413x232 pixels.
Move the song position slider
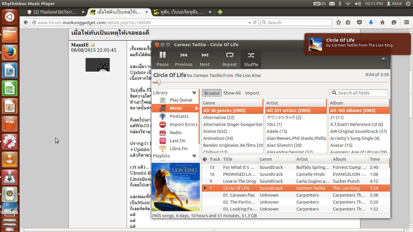click(x=159, y=82)
